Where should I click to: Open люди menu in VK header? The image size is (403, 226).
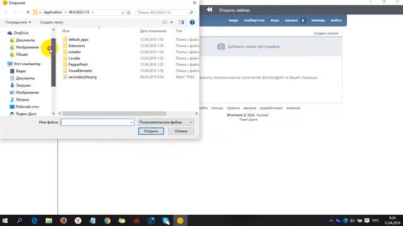[233, 20]
